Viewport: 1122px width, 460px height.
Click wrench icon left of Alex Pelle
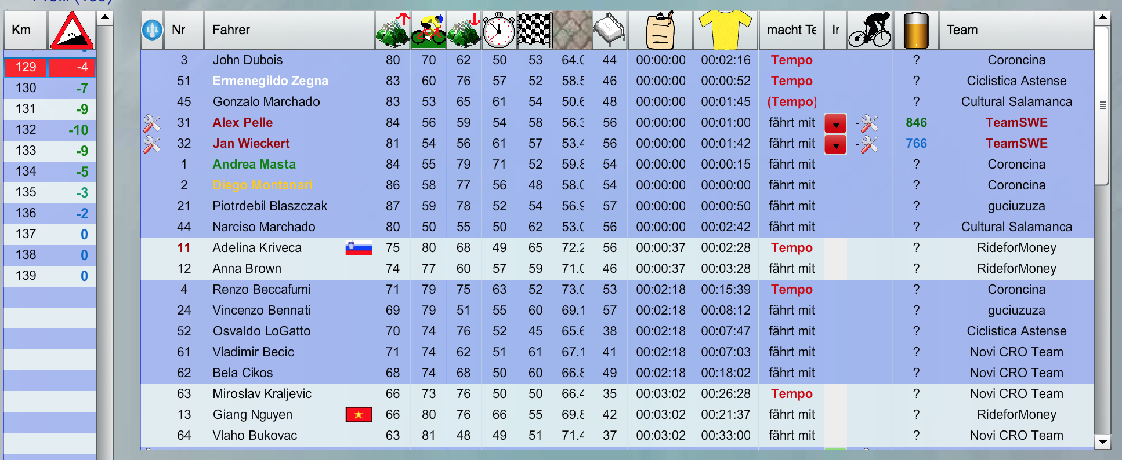tap(152, 123)
